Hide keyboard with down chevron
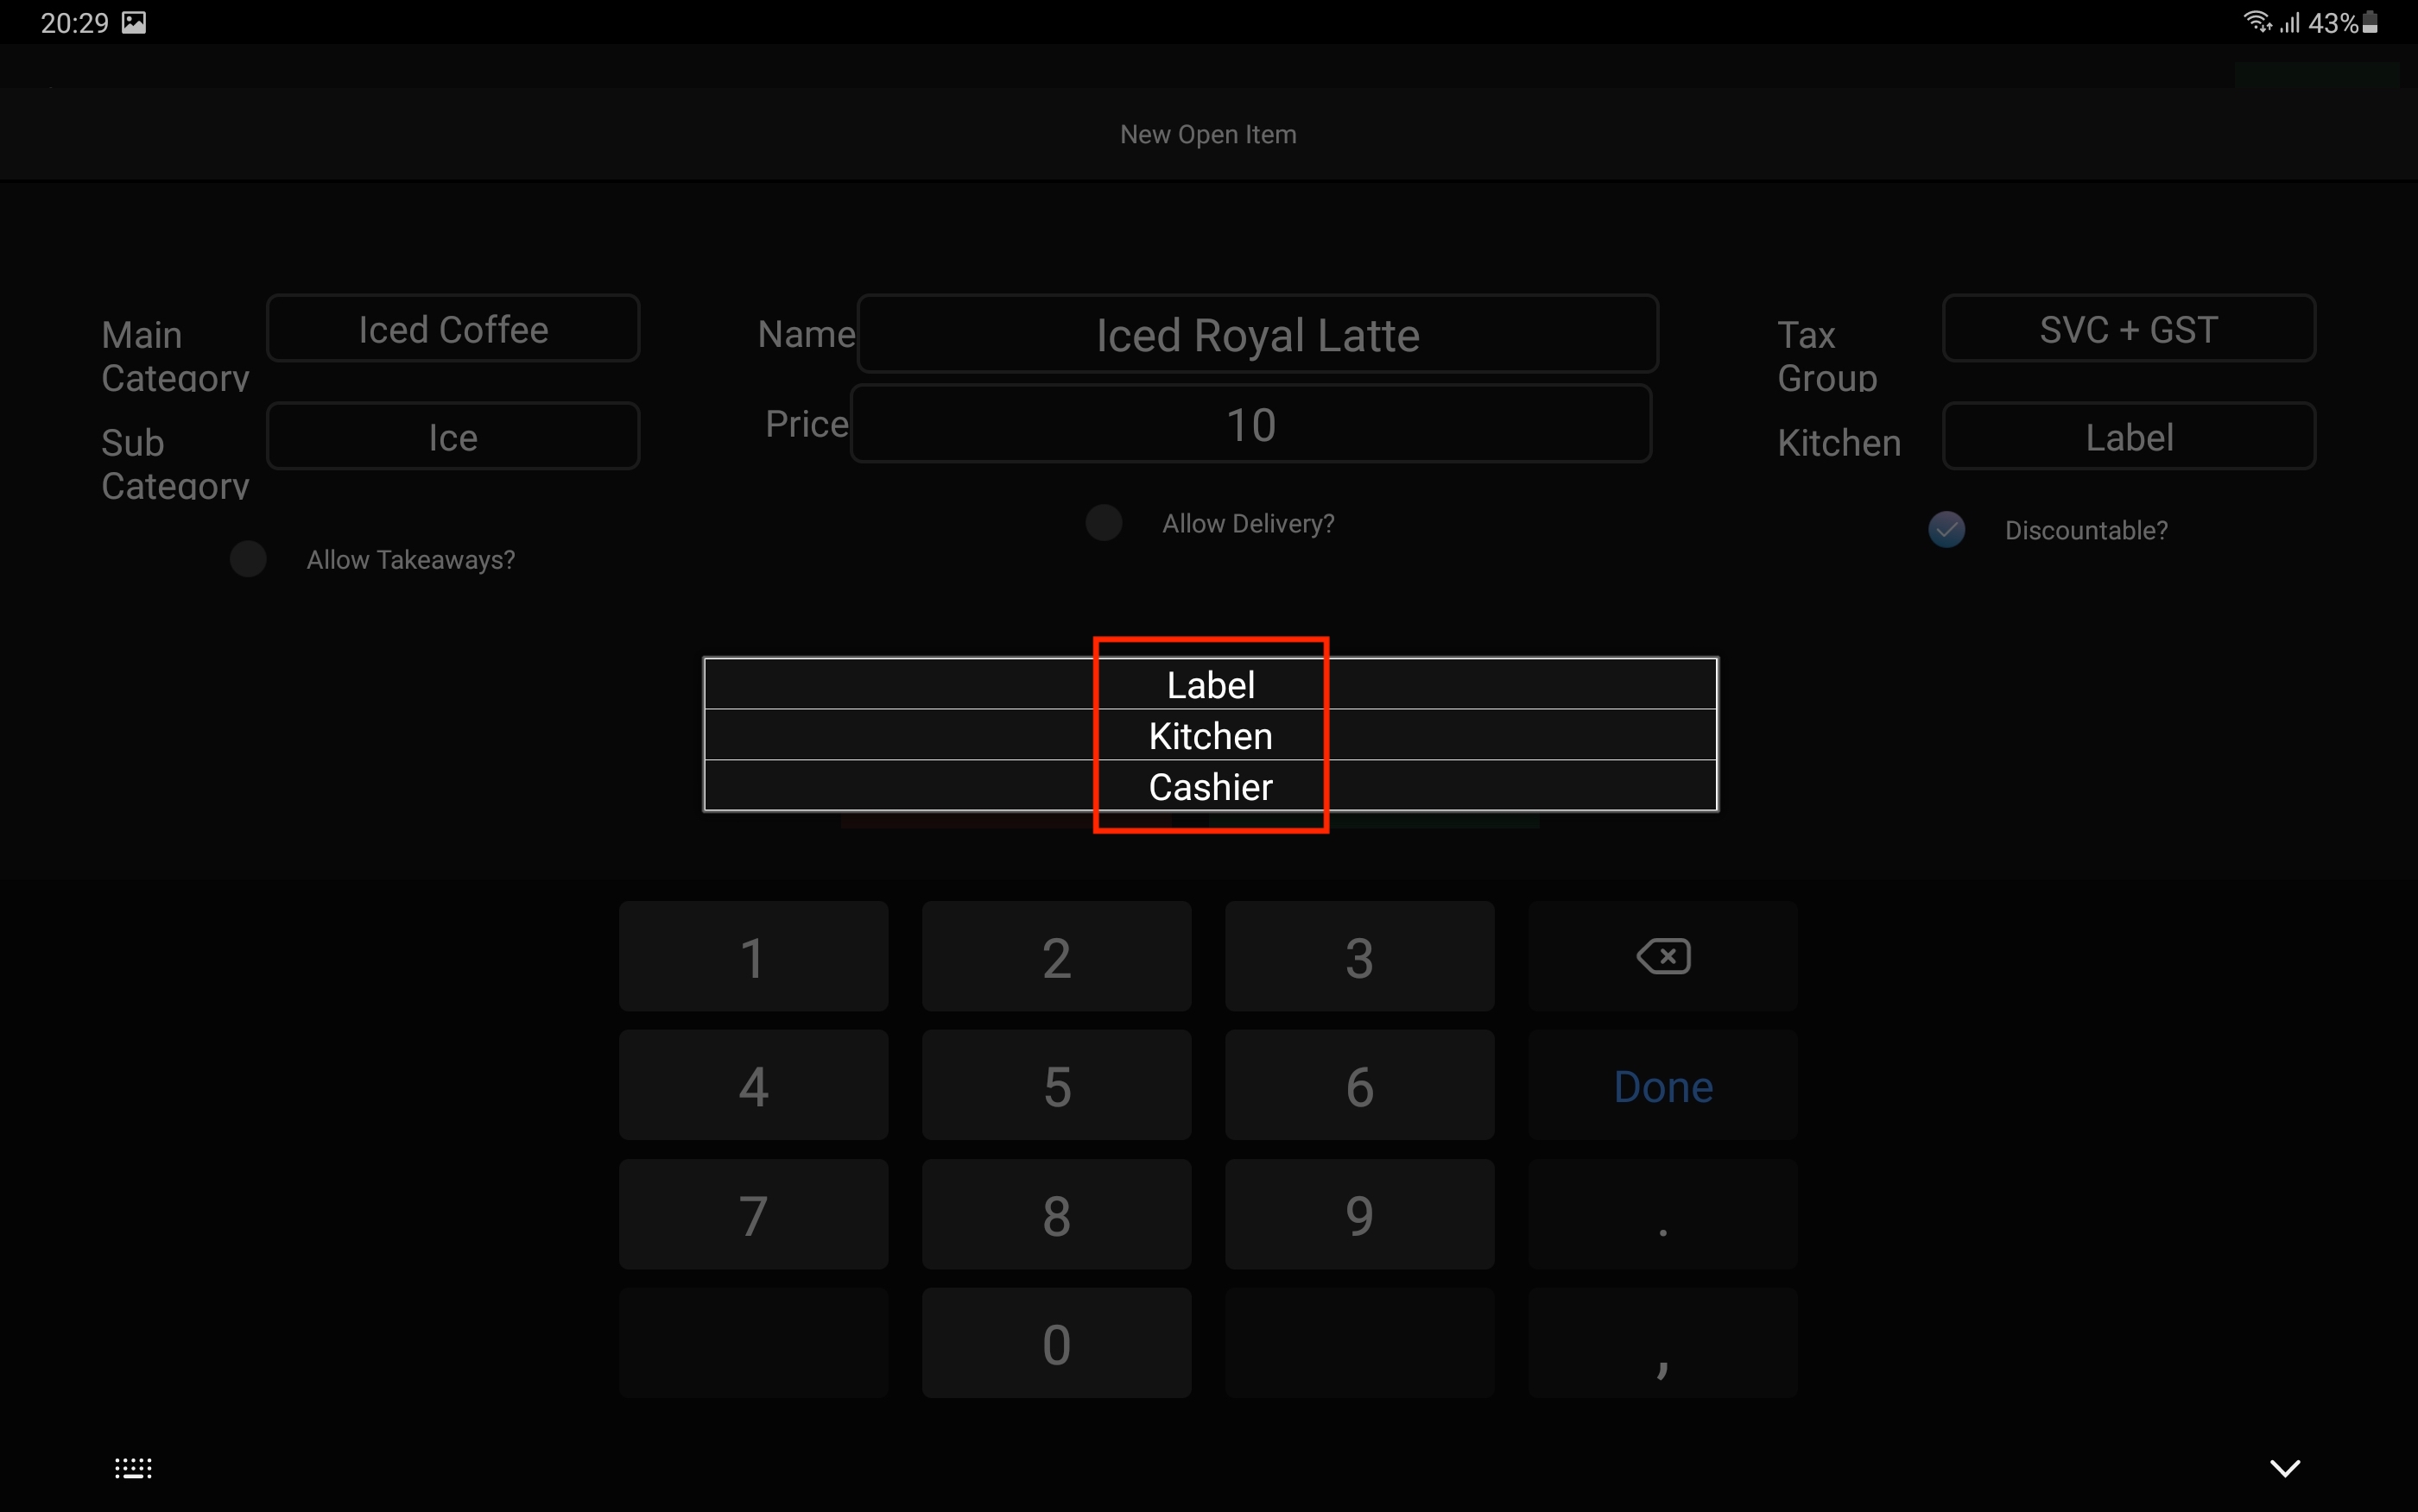The image size is (2418, 1512). point(2284,1468)
